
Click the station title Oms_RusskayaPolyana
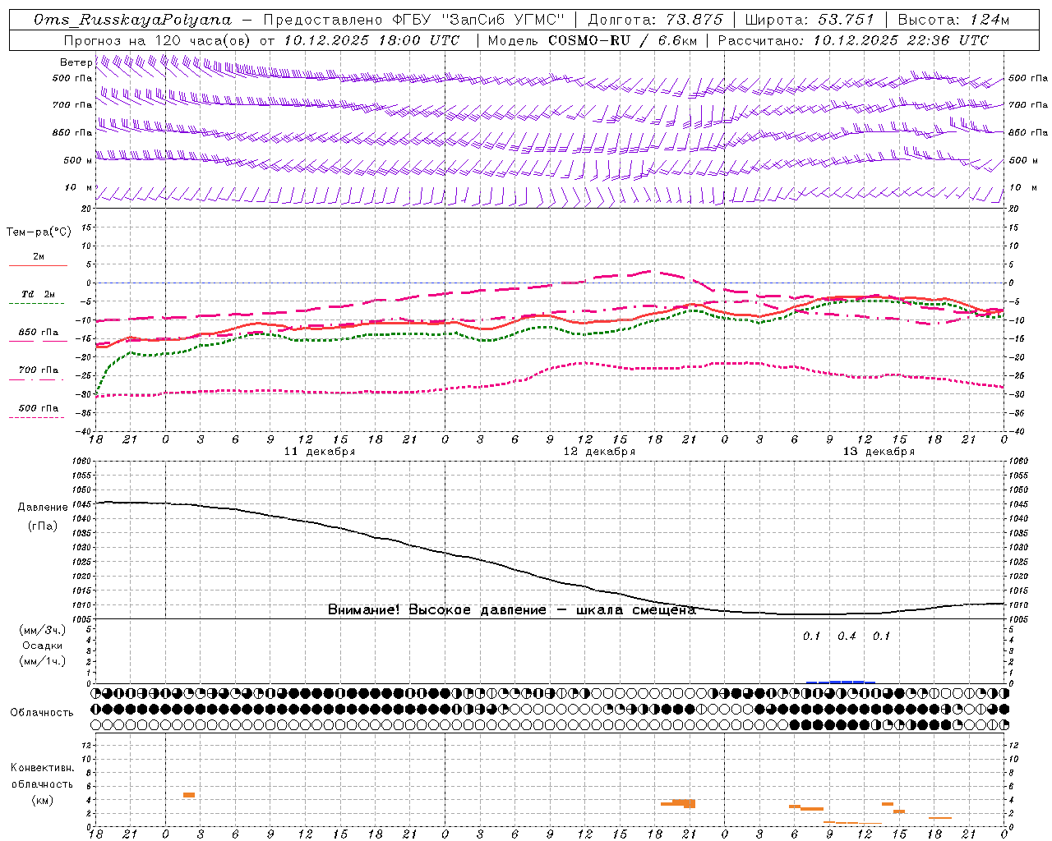(131, 20)
